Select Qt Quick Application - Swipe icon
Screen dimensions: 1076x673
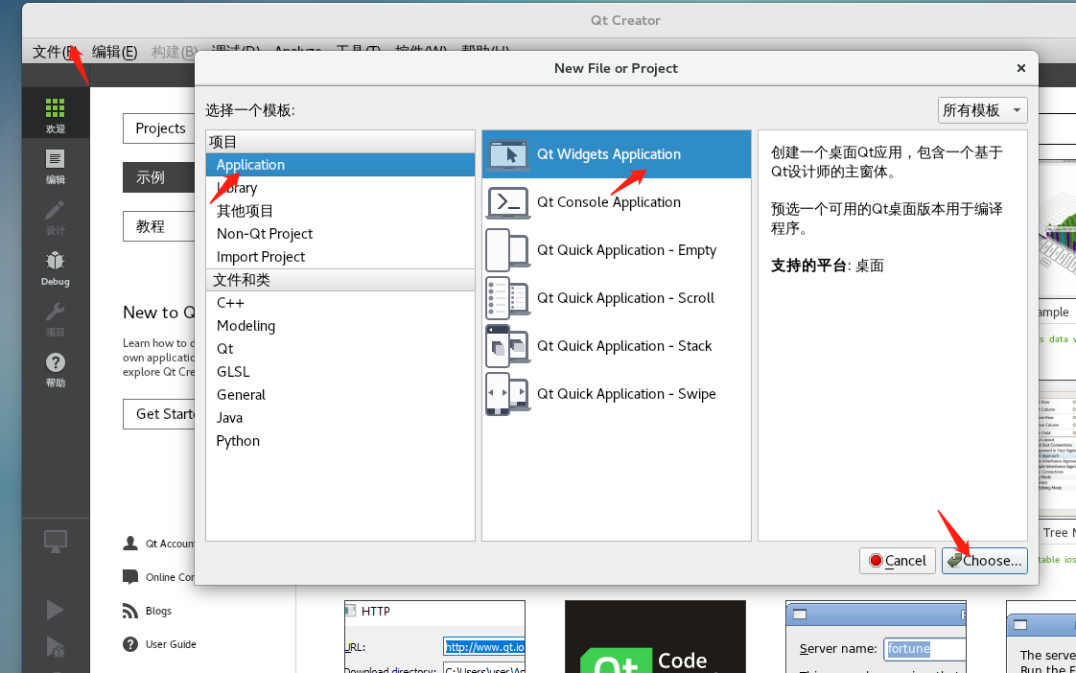coord(508,394)
